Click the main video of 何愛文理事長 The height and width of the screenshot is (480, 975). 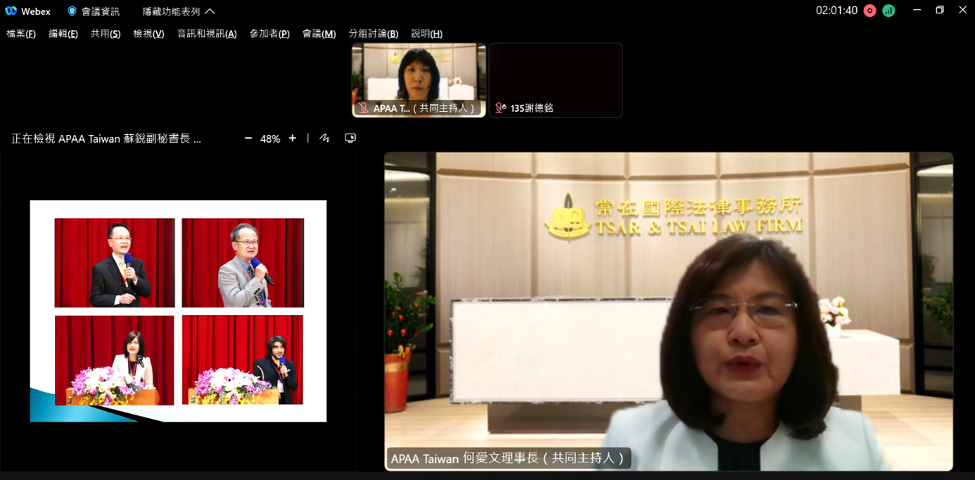(668, 311)
